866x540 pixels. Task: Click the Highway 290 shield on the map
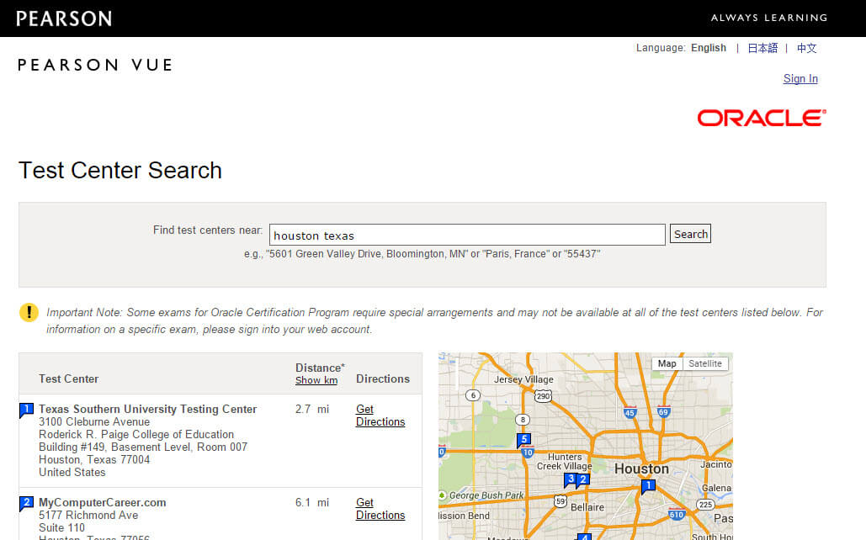coord(543,396)
